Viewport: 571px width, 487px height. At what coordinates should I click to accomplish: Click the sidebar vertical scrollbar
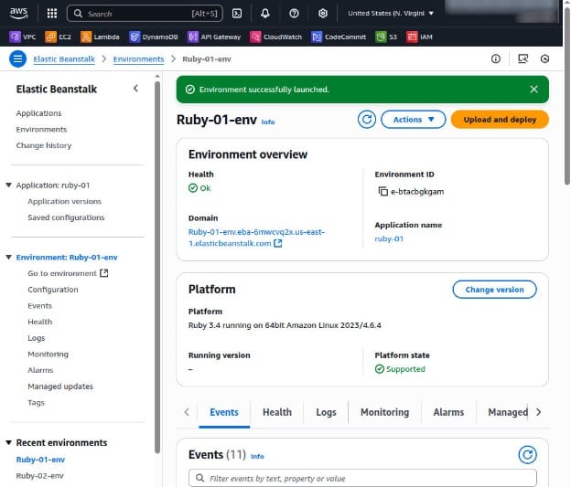(157, 268)
